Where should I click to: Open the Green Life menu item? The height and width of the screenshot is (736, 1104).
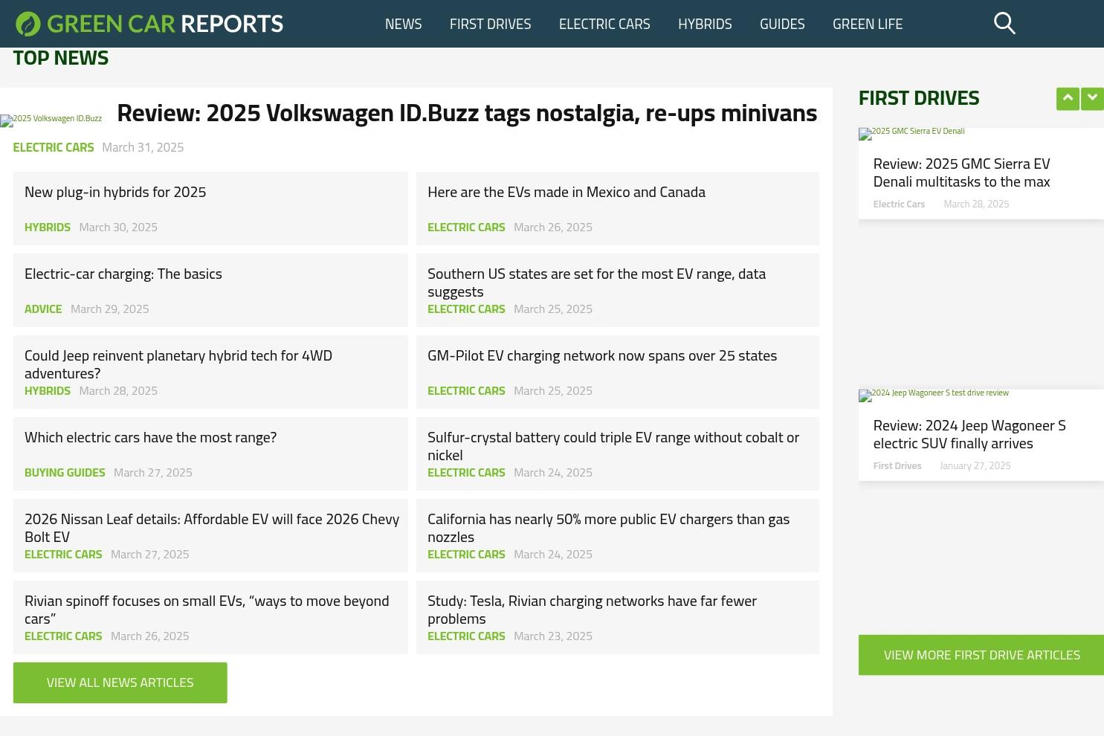[x=868, y=24]
